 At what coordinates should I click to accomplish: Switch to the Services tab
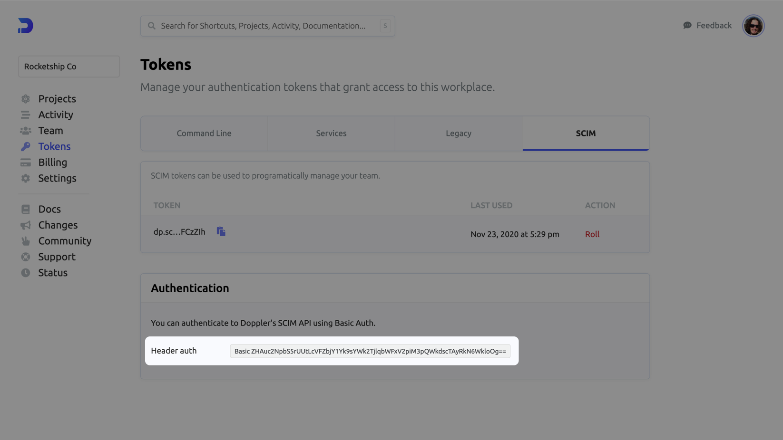(x=332, y=134)
